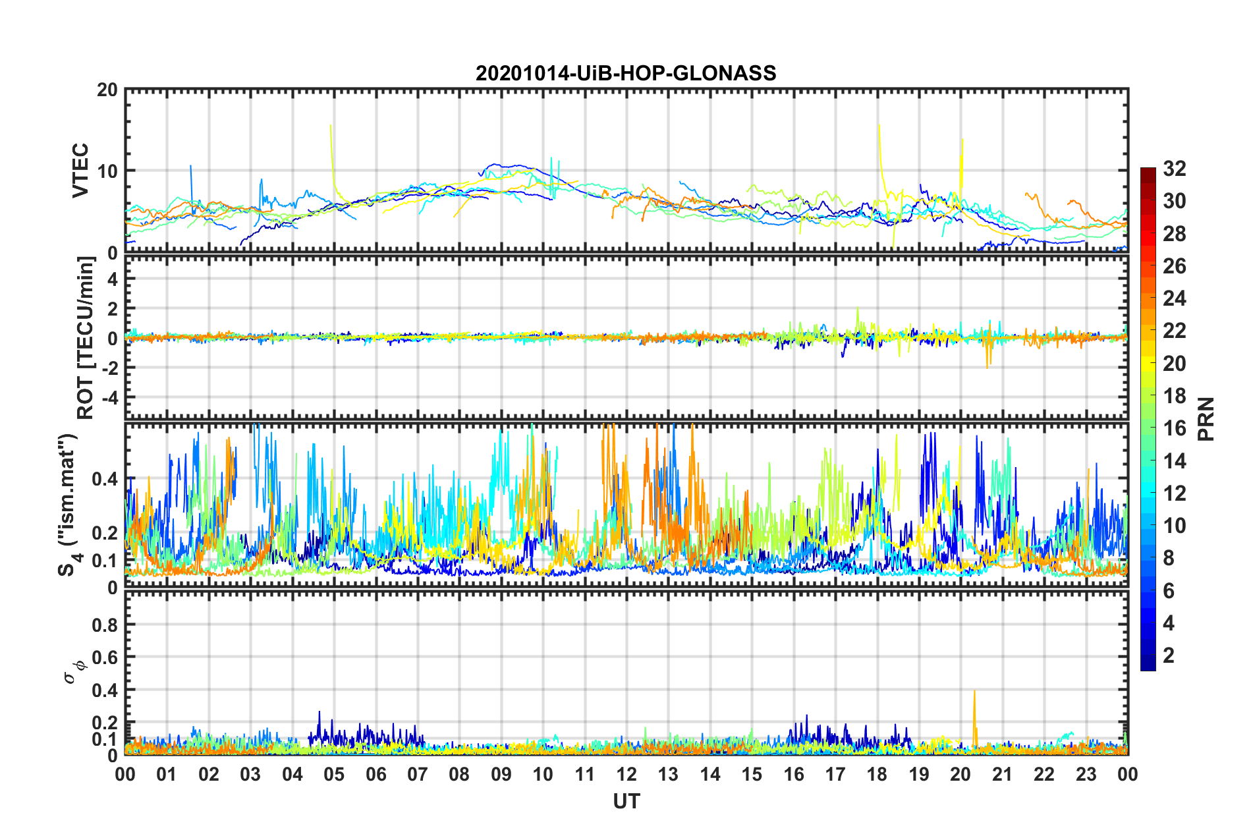
Task: Click S4 panel y-axis tick 0.2
Action: [105, 533]
